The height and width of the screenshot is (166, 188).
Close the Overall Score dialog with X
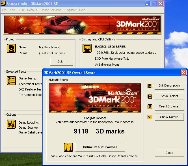tap(183, 73)
